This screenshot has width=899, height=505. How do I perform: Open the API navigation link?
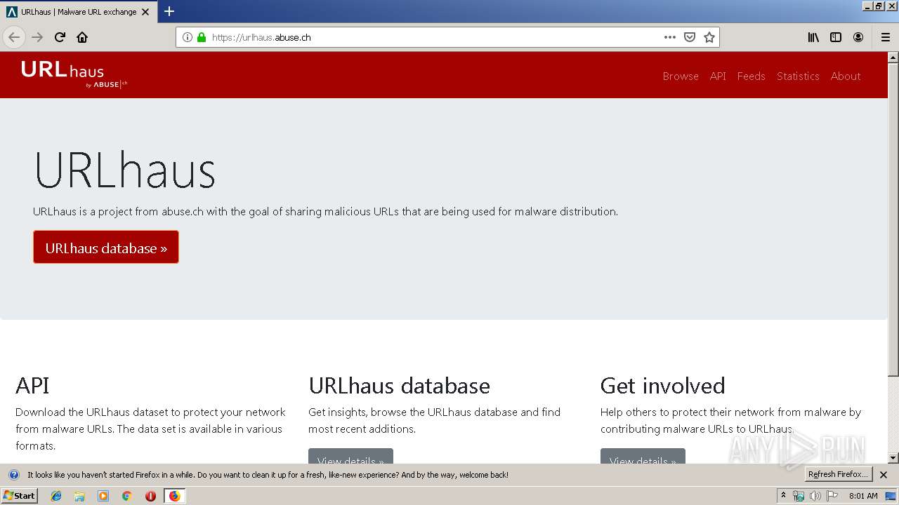pyautogui.click(x=718, y=76)
